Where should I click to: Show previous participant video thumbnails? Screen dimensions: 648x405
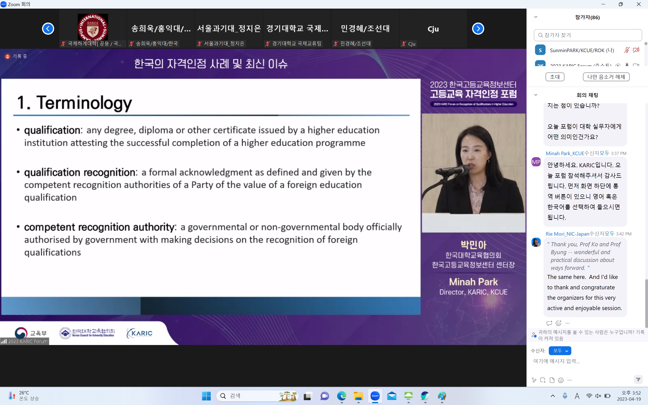[x=48, y=29]
